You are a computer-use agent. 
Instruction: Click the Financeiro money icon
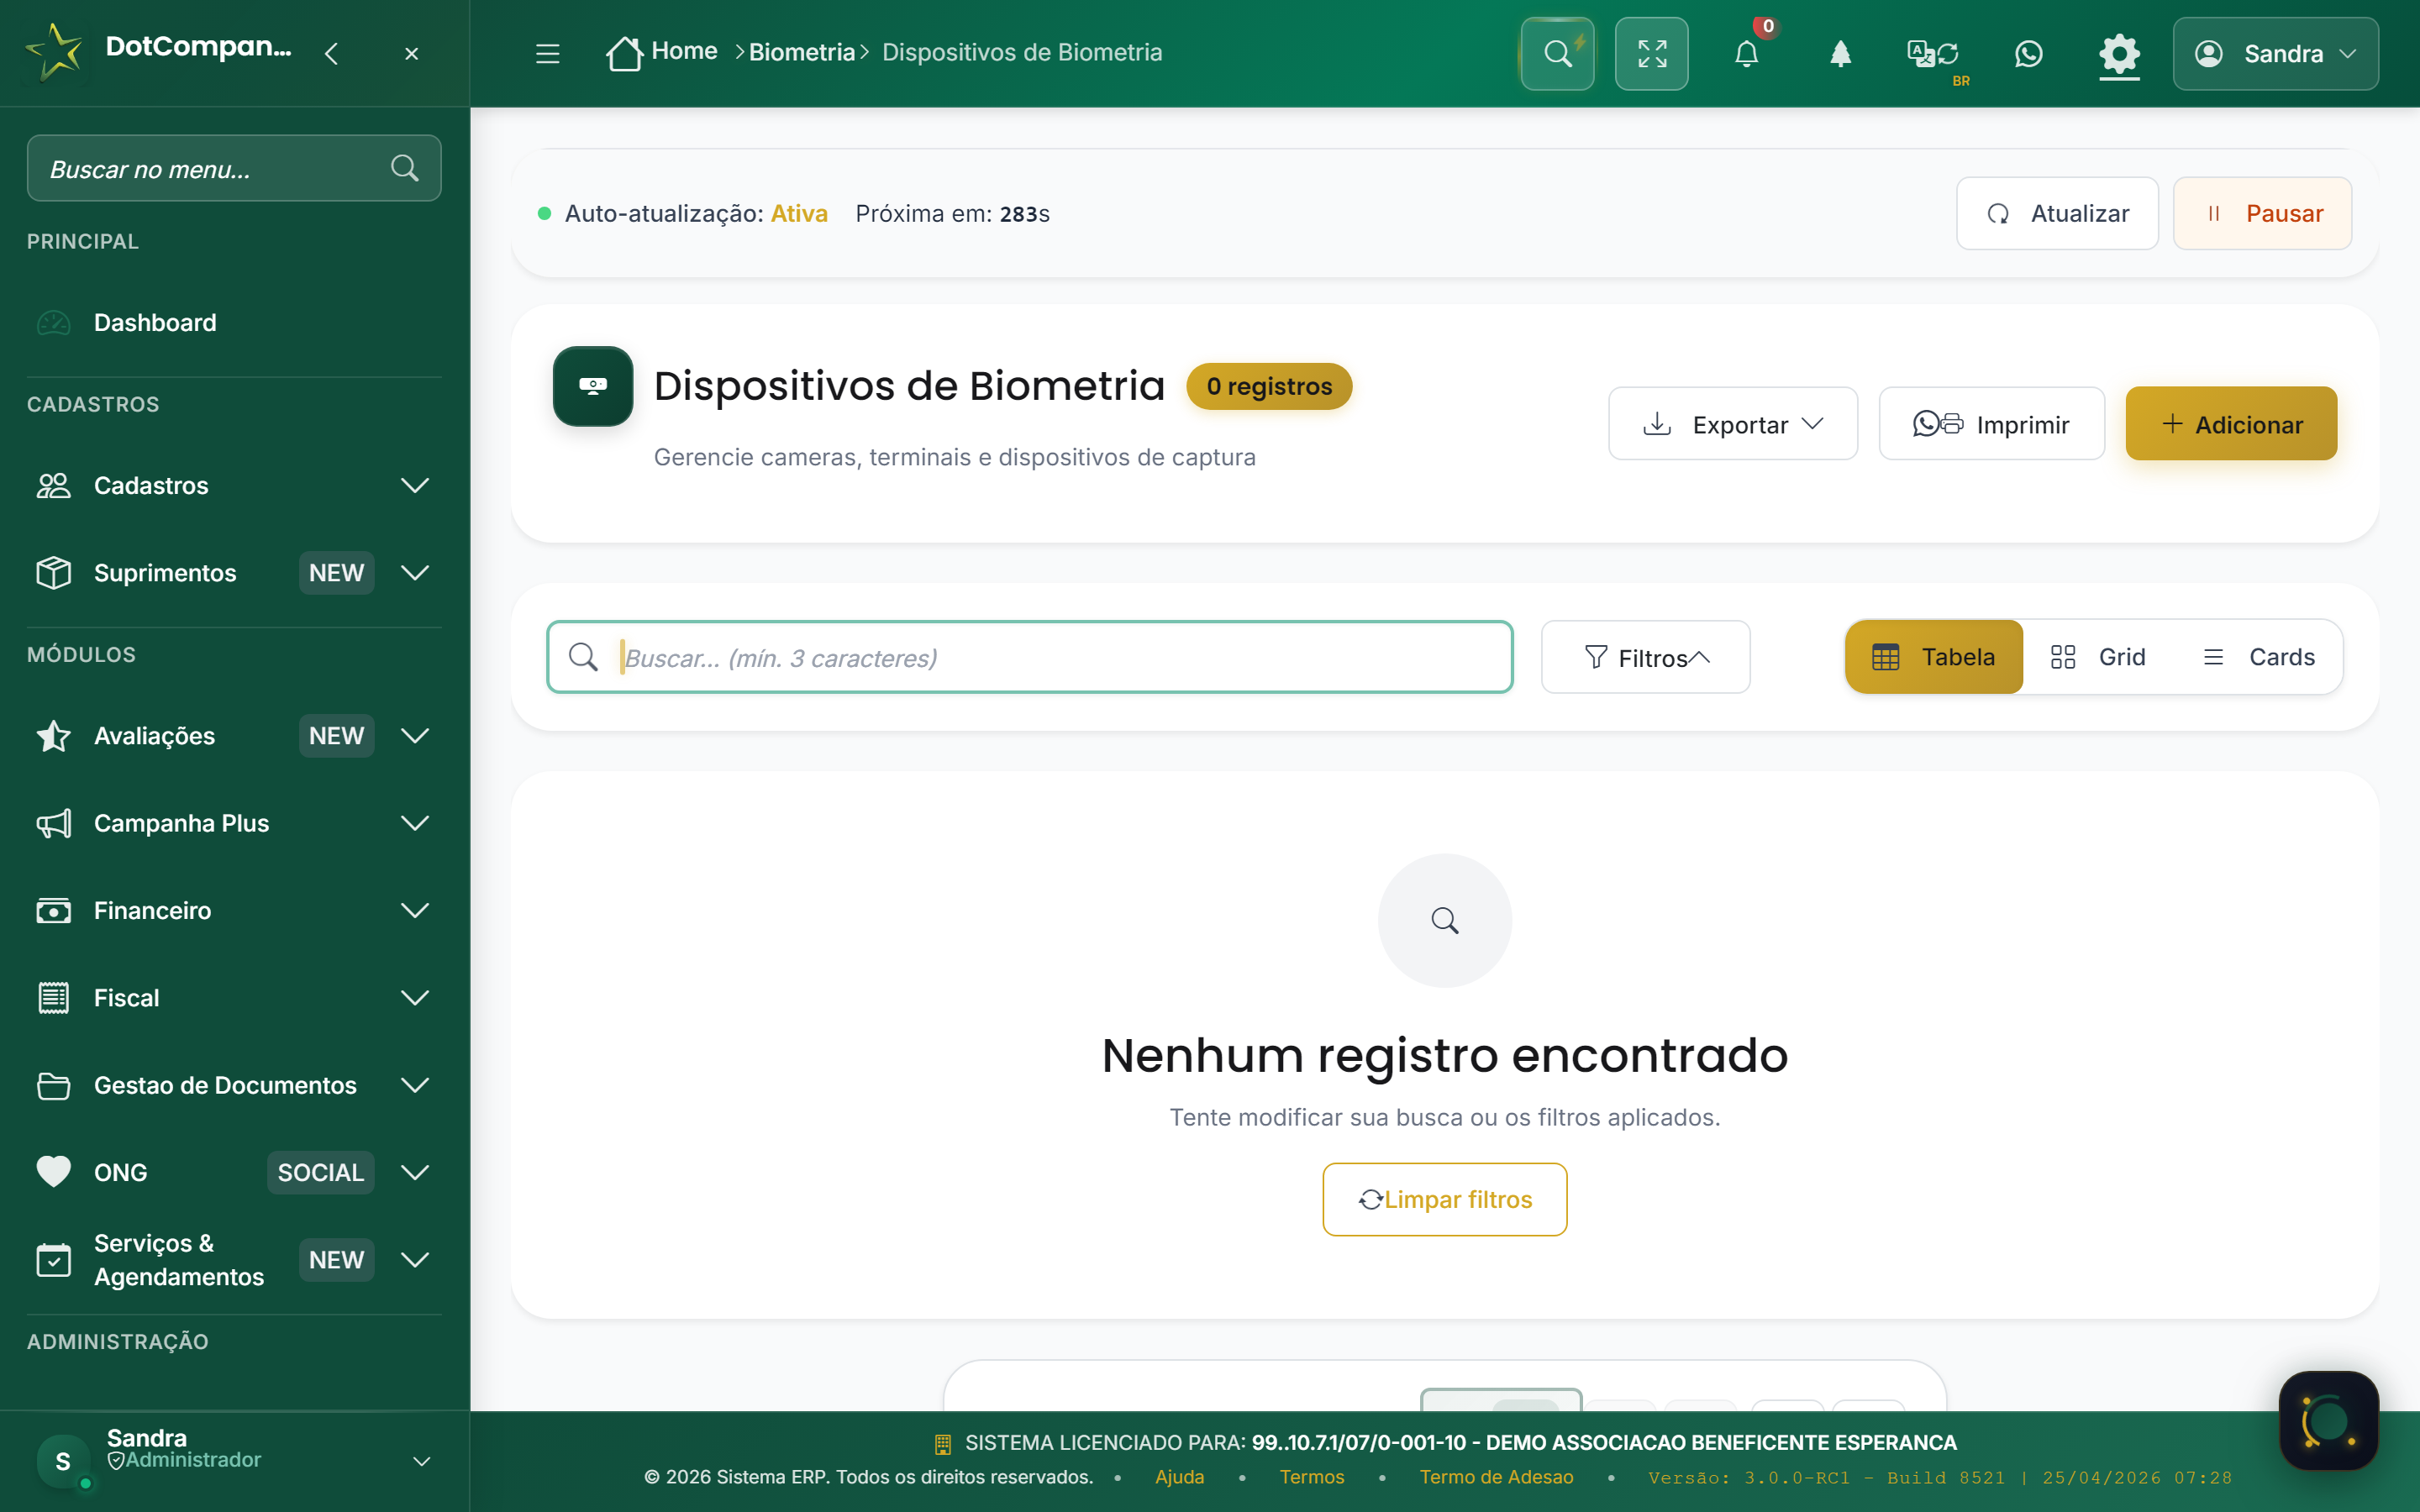(x=53, y=911)
